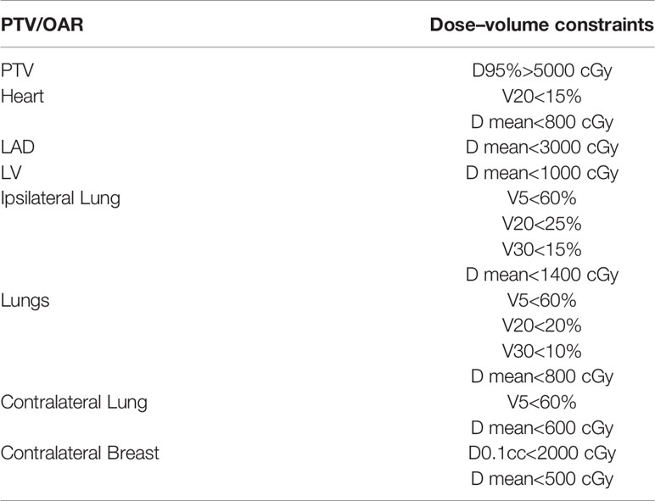
Task: Click the D mean<1400 cGy value
Action: [542, 276]
